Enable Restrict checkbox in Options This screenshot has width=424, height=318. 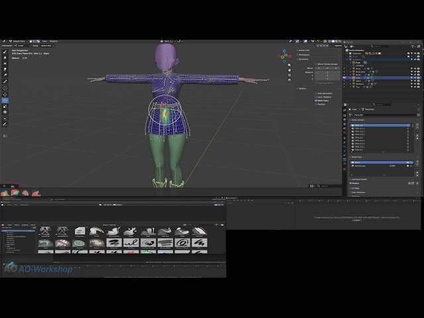point(316,104)
